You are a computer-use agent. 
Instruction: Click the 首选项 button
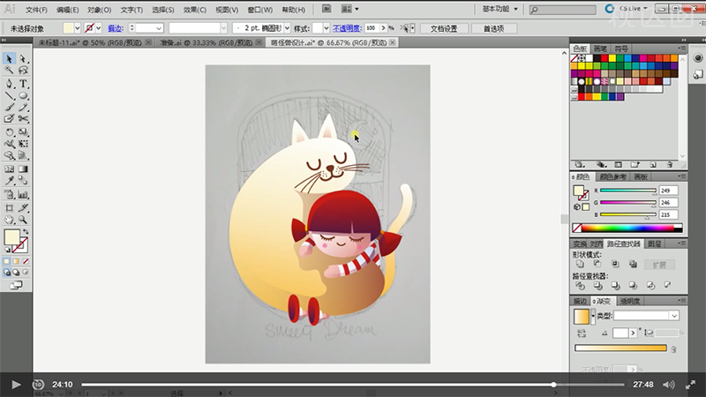click(493, 28)
